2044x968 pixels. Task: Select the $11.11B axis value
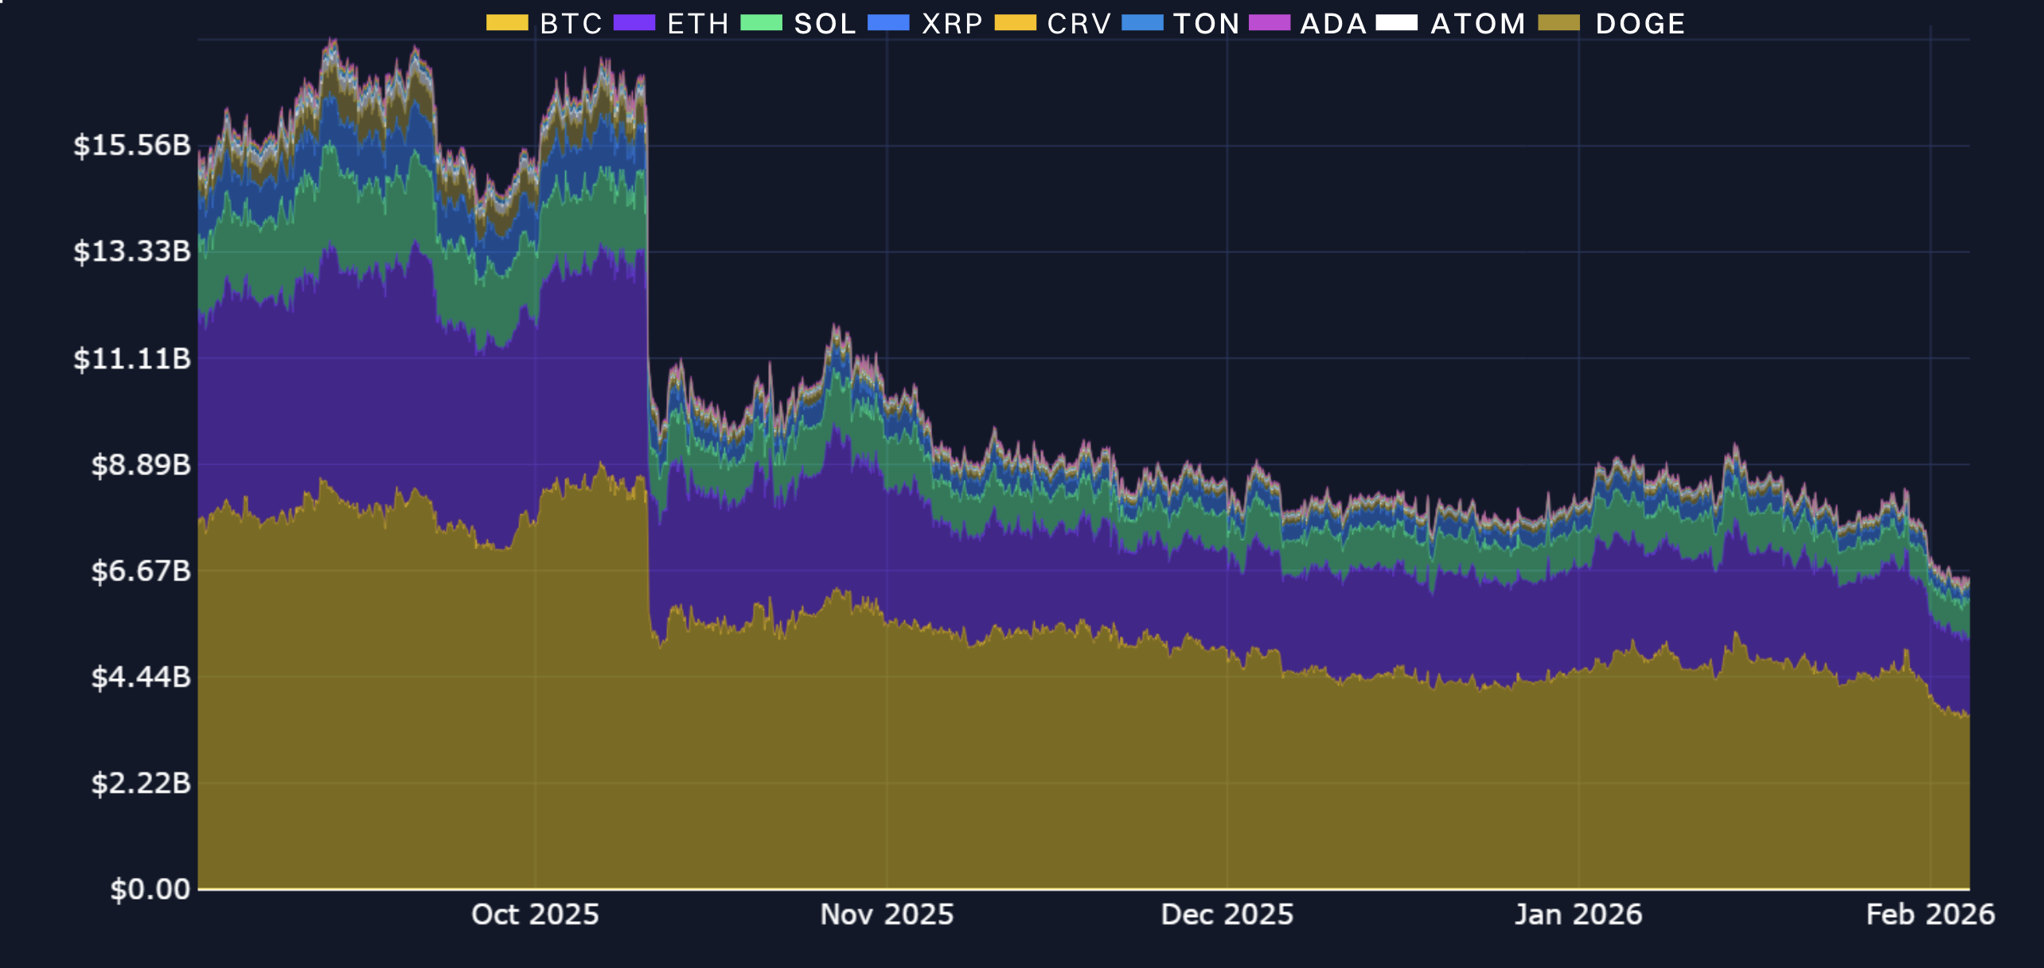(x=132, y=358)
